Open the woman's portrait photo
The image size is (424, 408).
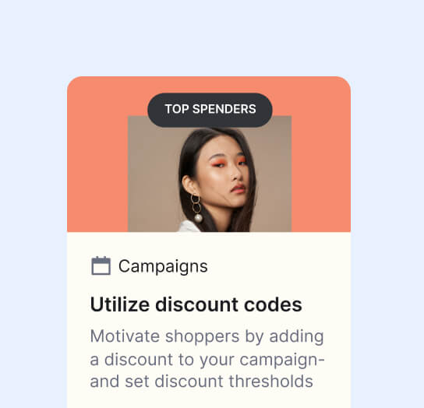210,174
